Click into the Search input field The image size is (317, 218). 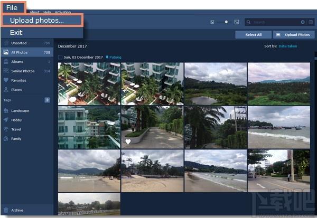point(275,22)
